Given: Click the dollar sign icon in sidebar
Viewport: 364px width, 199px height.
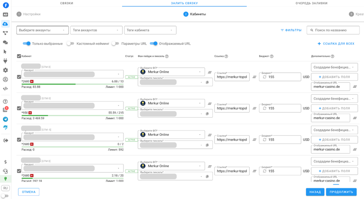Looking at the screenshot, I should [5, 162].
